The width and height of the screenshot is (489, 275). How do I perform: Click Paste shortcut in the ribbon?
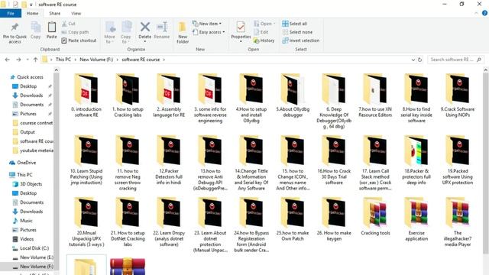point(79,40)
